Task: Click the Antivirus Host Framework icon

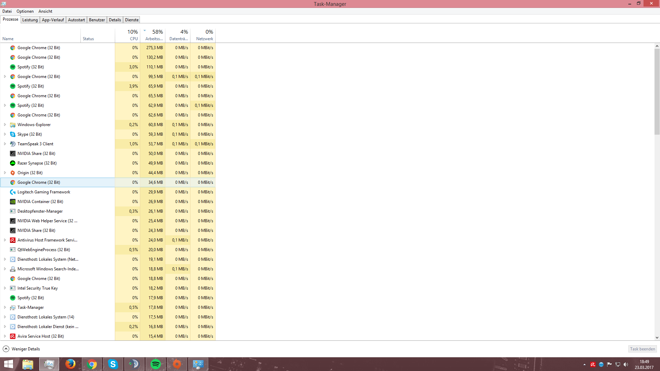Action: click(x=13, y=240)
